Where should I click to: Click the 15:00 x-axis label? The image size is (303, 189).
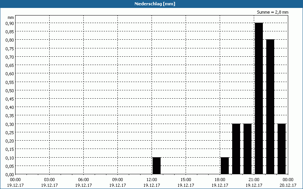click(x=186, y=180)
